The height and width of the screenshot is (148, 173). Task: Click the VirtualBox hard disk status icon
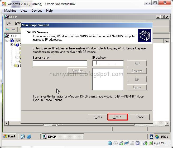tap(110, 143)
